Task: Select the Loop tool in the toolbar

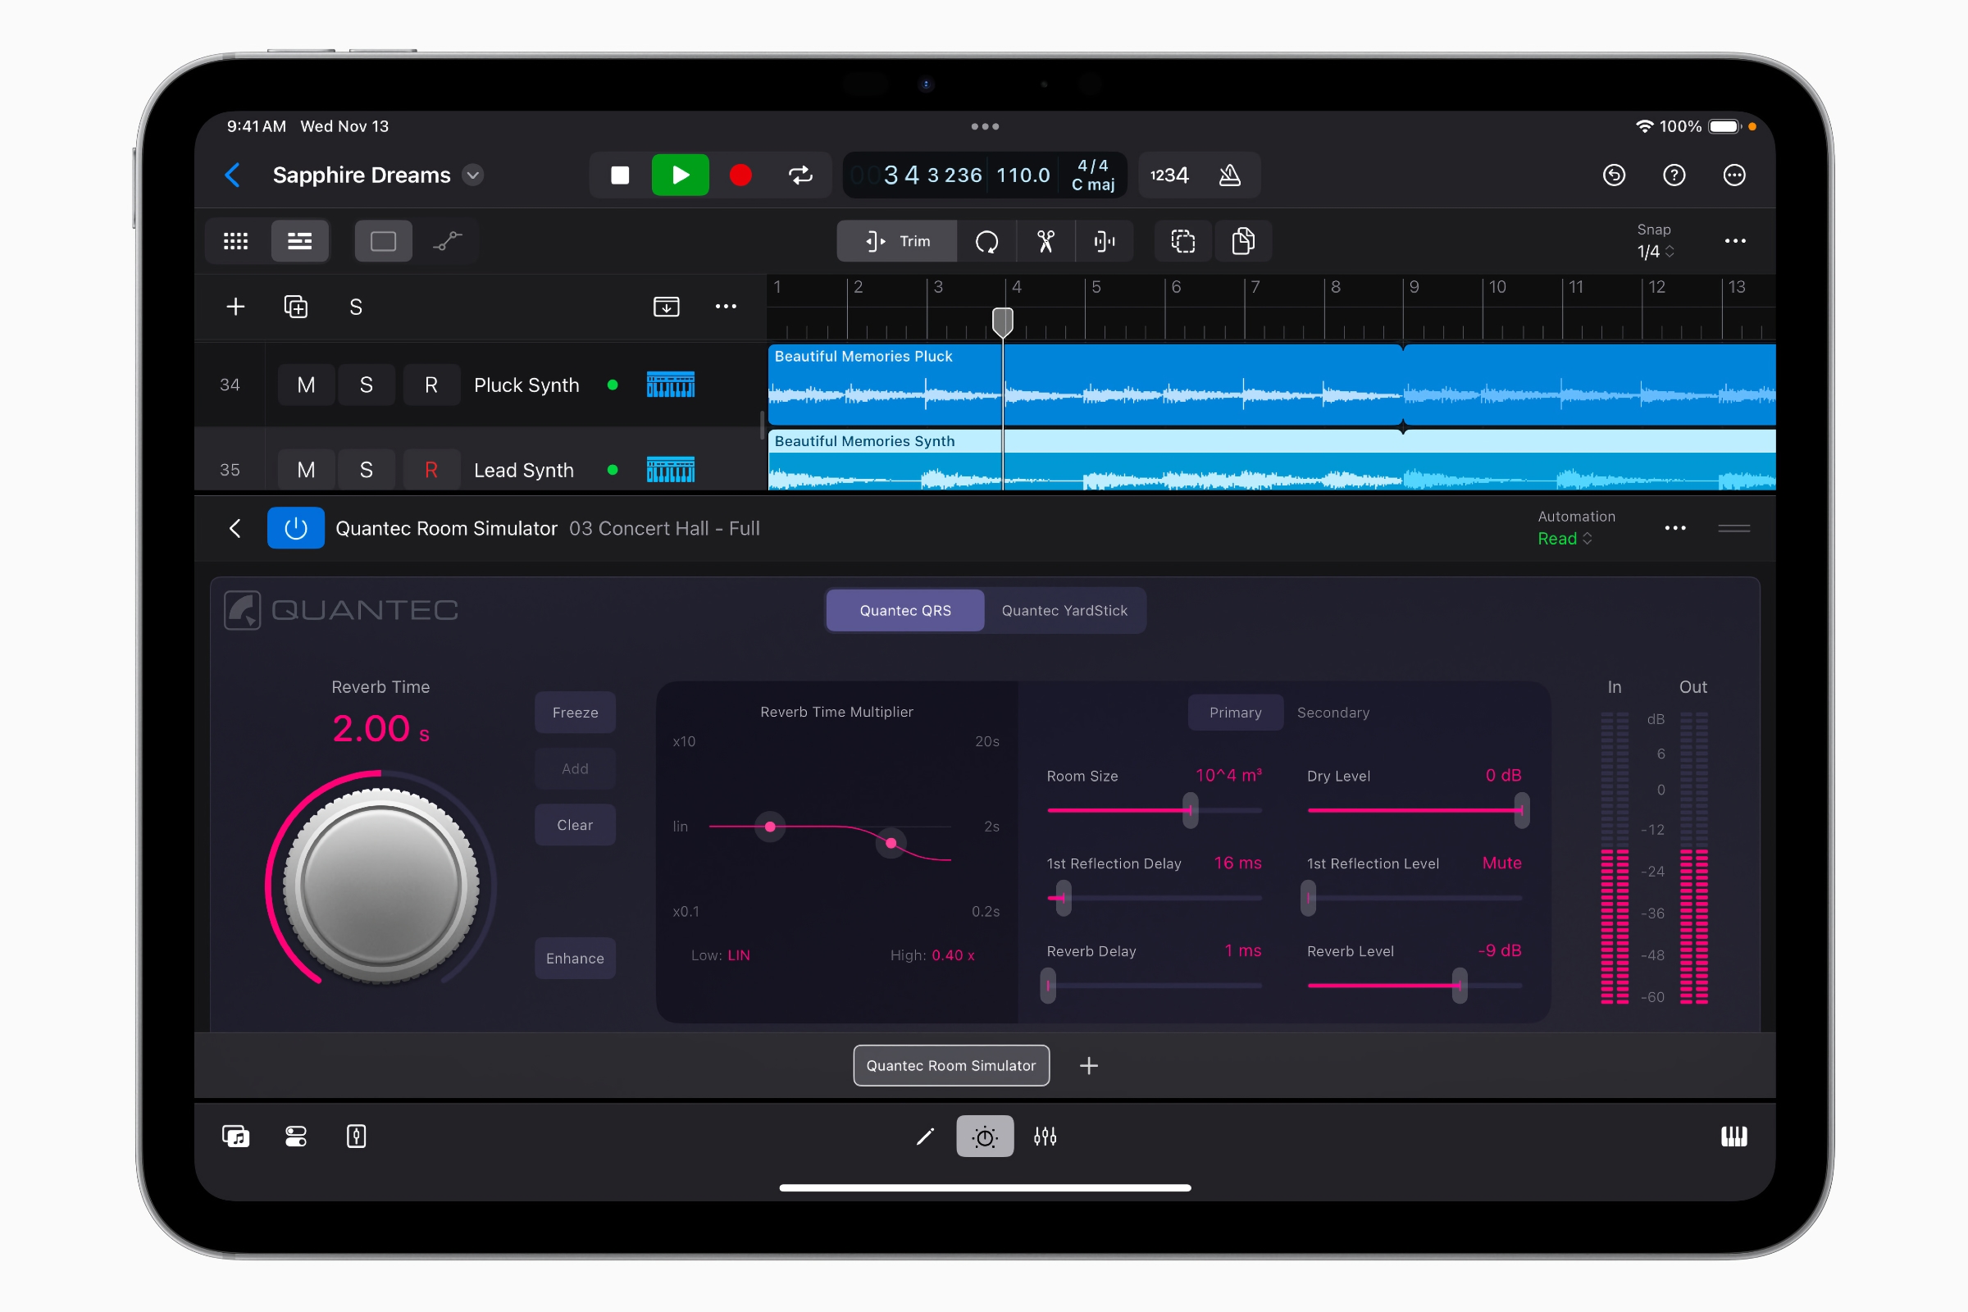Action: [987, 241]
